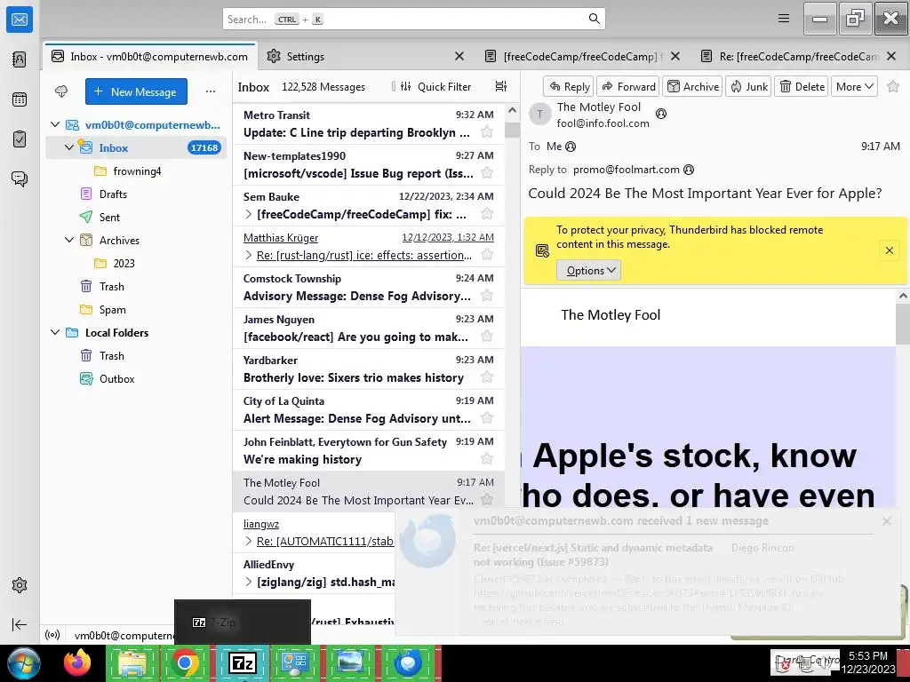Image resolution: width=910 pixels, height=682 pixels.
Task: Click the Windows Start button
Action: 24,662
